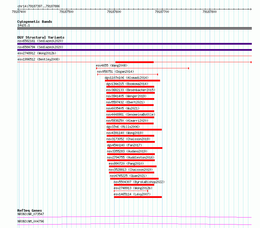The height and width of the screenshot is (228, 260).
Task: Click the nsv3528813 (Chaisson2019) label
Action: pyautogui.click(x=131, y=170)
